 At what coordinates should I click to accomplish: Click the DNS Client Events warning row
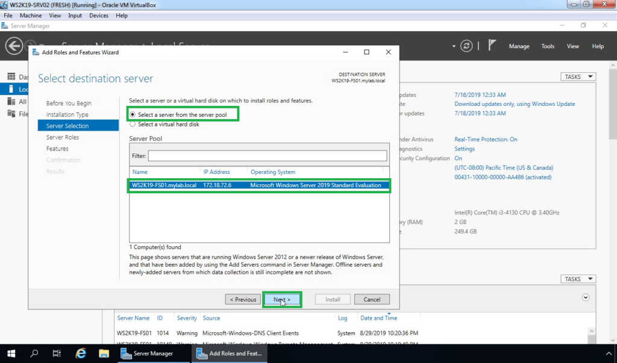tap(268, 333)
